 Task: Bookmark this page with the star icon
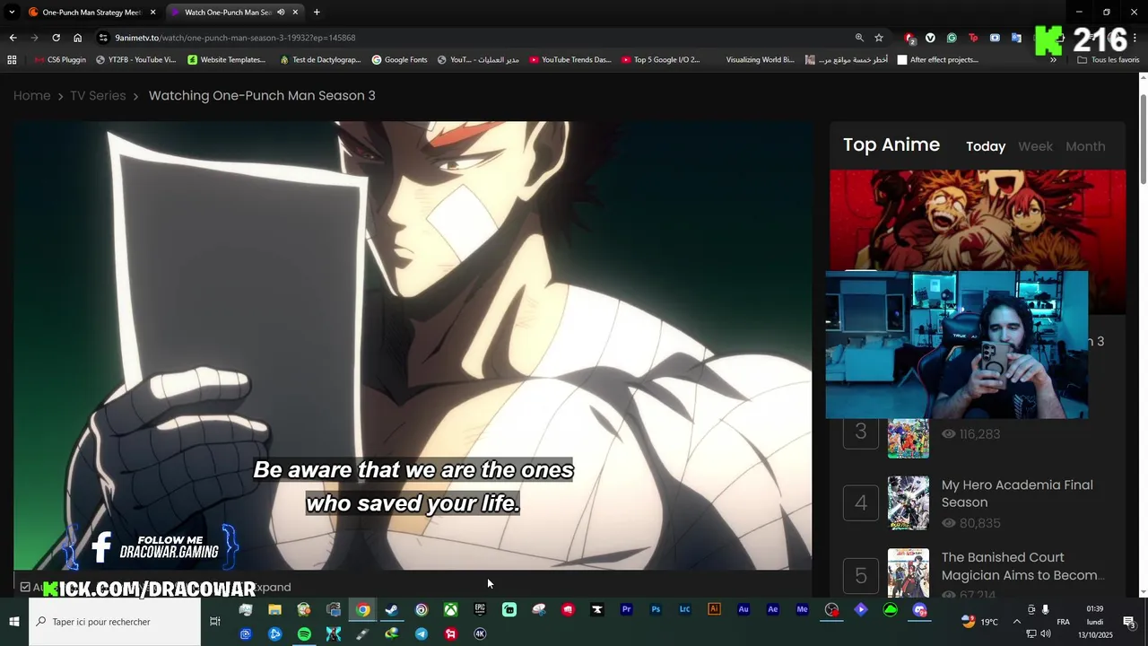tap(879, 38)
